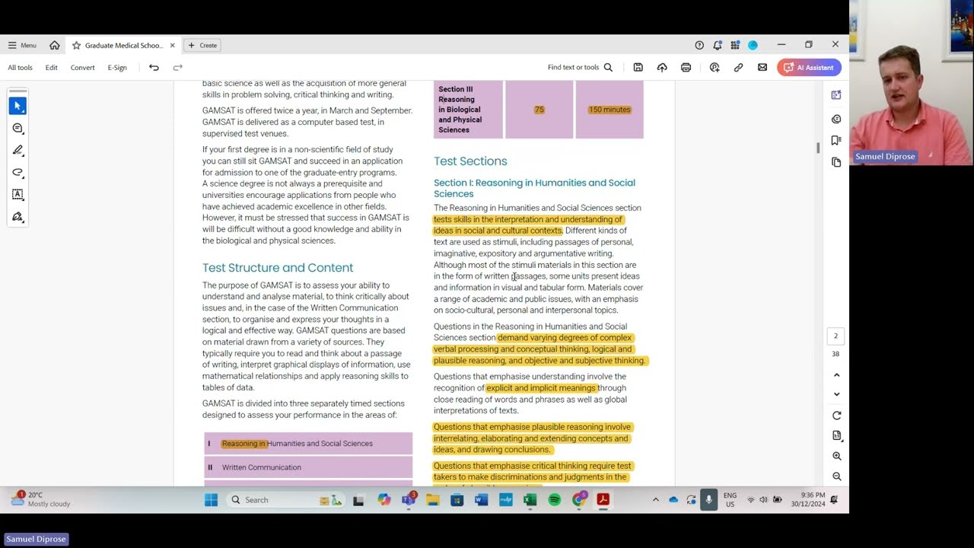Print the document
Screen dimensions: 974x548
[x=686, y=68]
